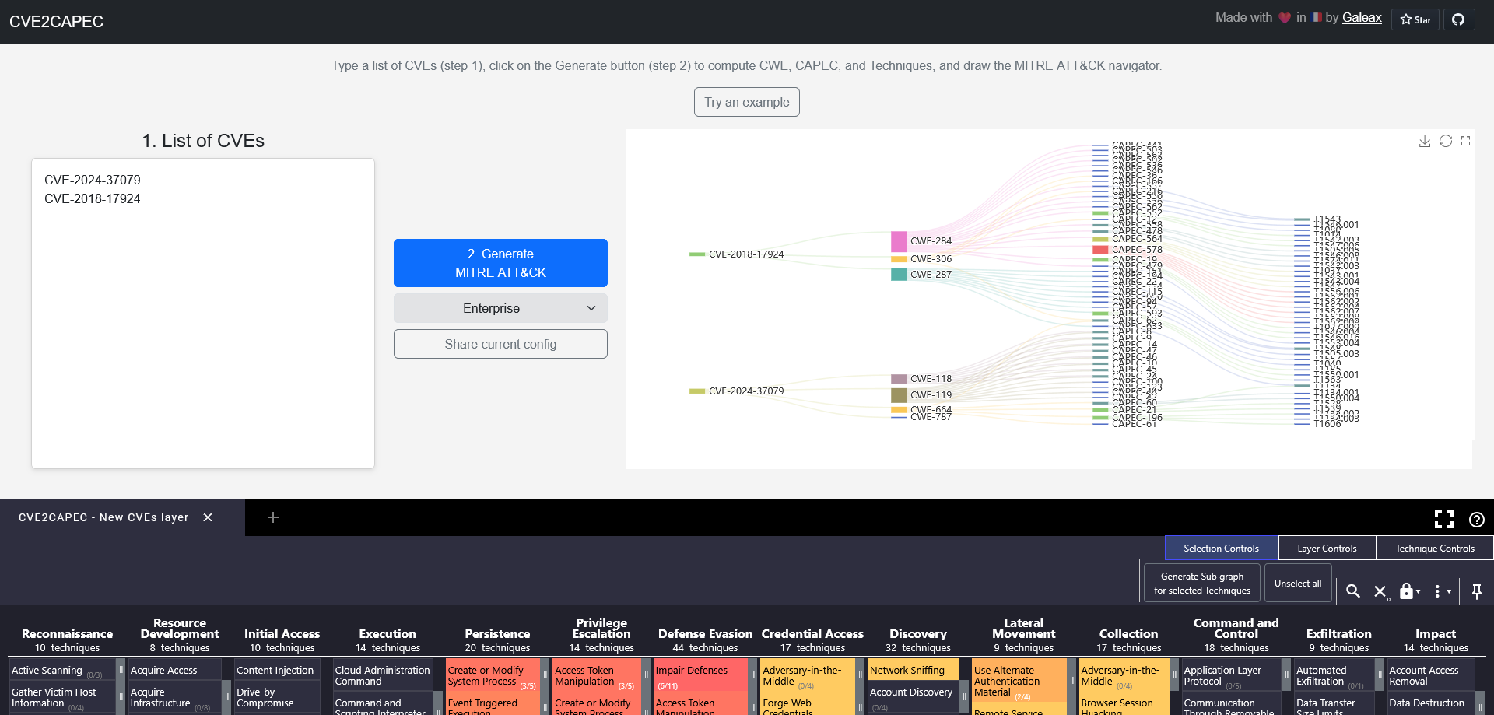Click the CVE2CAPEC title in header
The width and height of the screenshot is (1494, 715).
point(56,22)
